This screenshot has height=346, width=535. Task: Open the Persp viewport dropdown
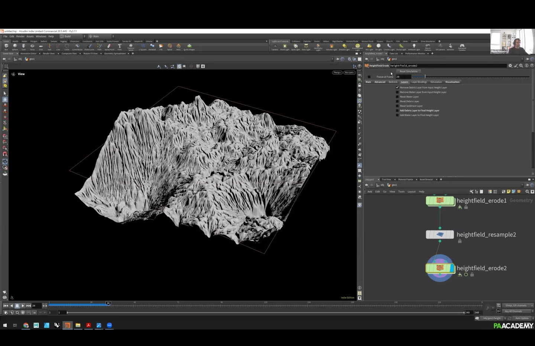pos(337,73)
